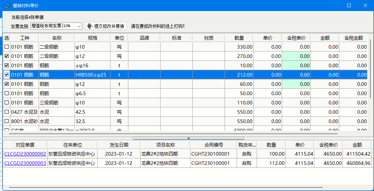Maximize the 替换材料单价 window

349,5
